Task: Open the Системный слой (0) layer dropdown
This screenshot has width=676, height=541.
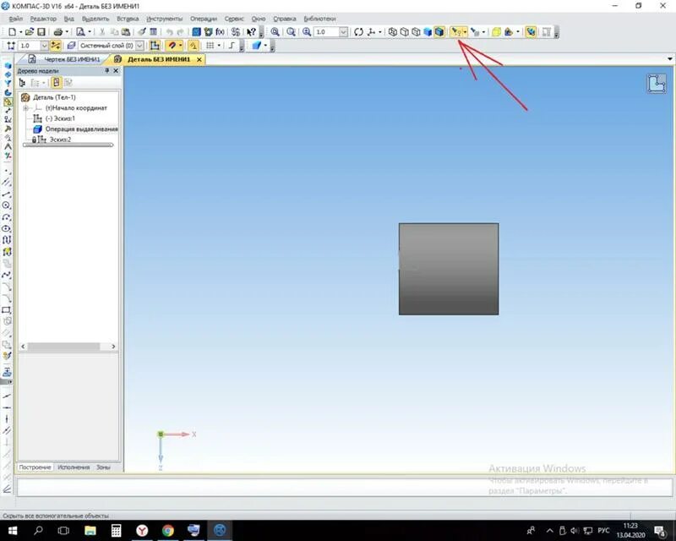Action: click(x=139, y=46)
